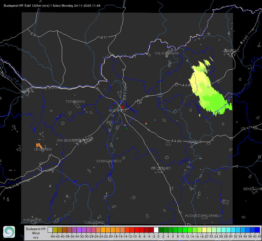Image resolution: width=262 pixels, height=241 pixels.
Task: Pick the dark blue 40-42 legend swatch
Action: click(x=257, y=230)
